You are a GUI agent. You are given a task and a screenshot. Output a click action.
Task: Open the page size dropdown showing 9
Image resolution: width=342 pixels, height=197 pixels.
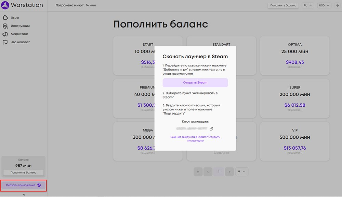(242, 172)
